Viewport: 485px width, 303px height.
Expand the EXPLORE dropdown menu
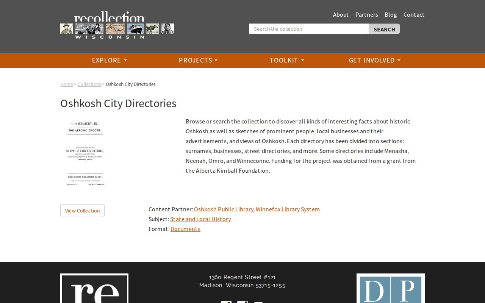pos(110,60)
